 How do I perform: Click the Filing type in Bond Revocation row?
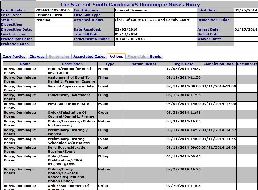(103, 69)
